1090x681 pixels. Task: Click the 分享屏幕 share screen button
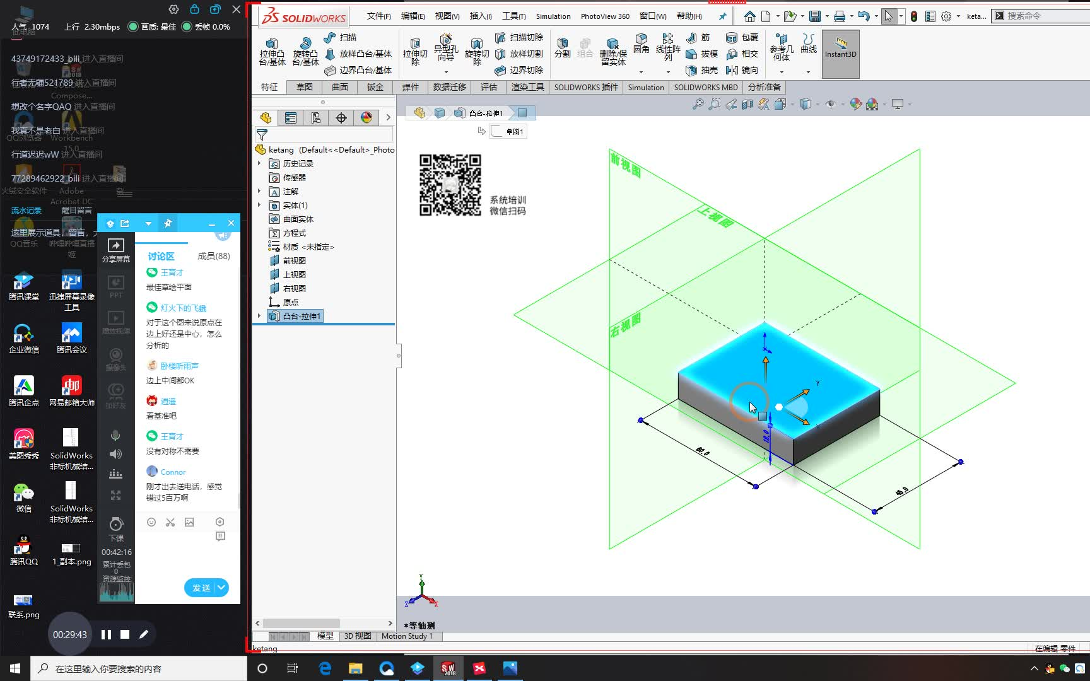pyautogui.click(x=115, y=248)
